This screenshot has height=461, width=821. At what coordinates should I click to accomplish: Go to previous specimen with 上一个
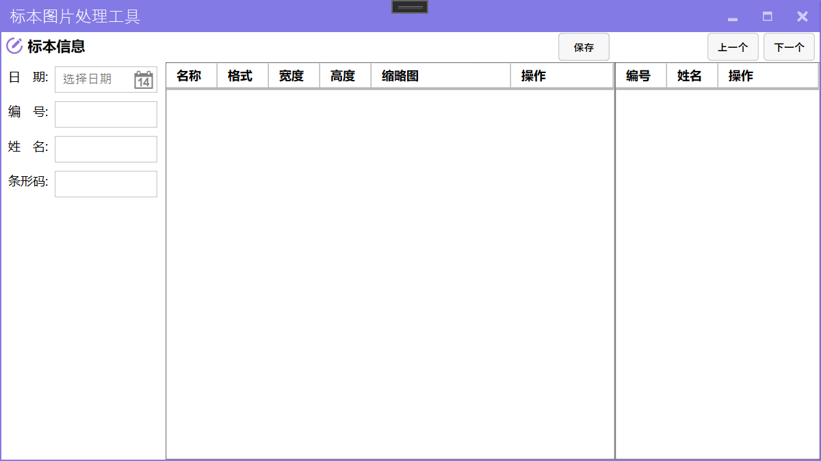tap(733, 47)
